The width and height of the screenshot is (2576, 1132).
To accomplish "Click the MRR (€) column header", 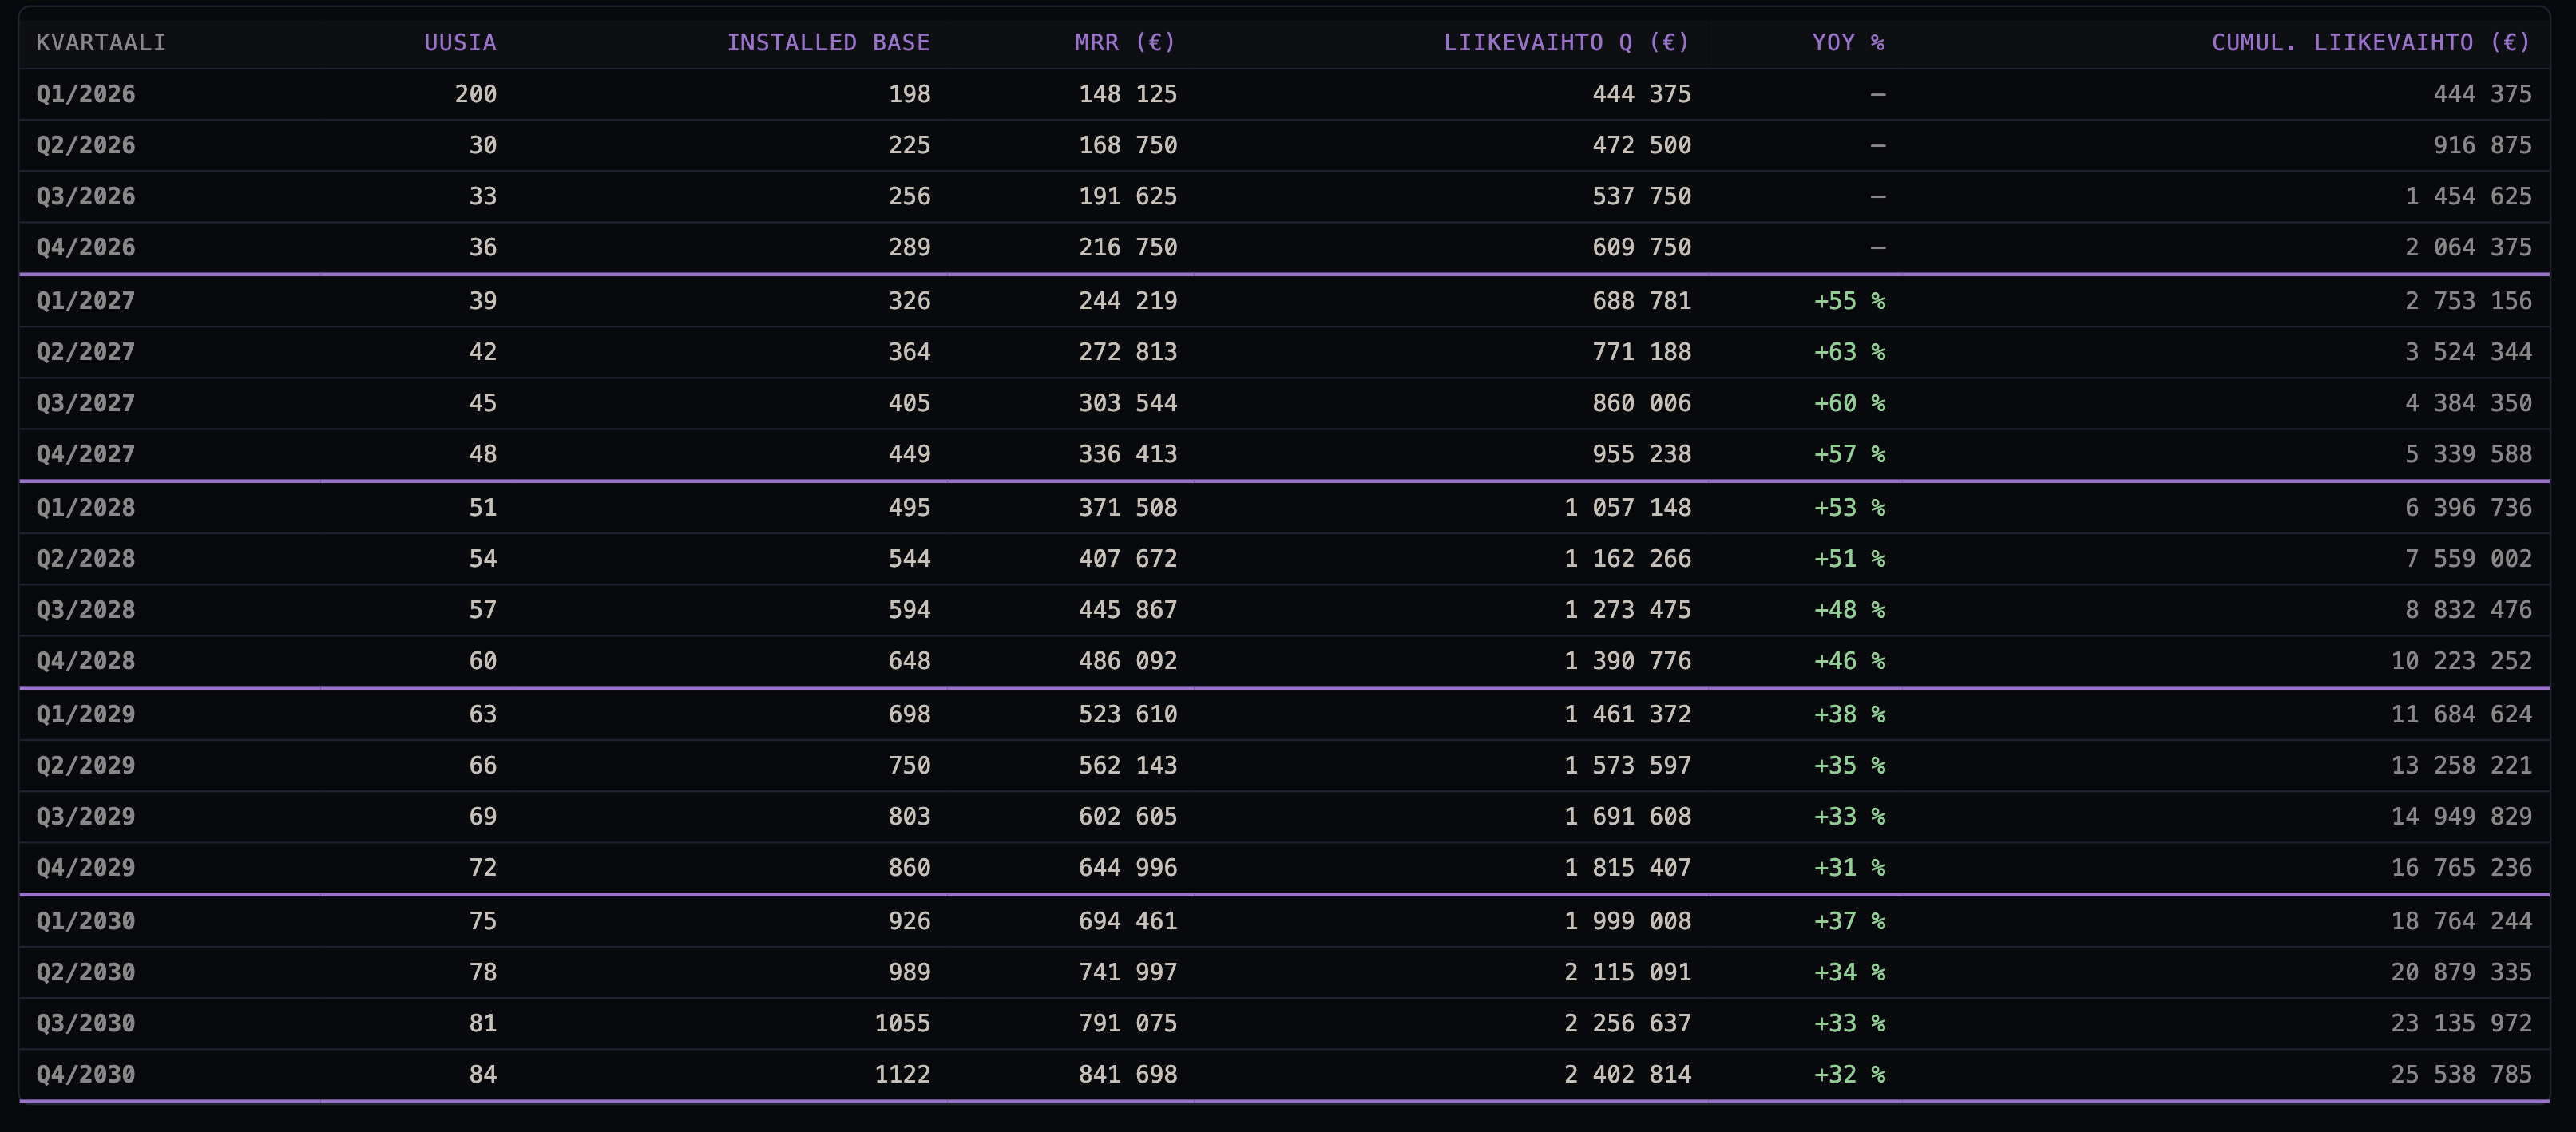I will (x=1125, y=42).
